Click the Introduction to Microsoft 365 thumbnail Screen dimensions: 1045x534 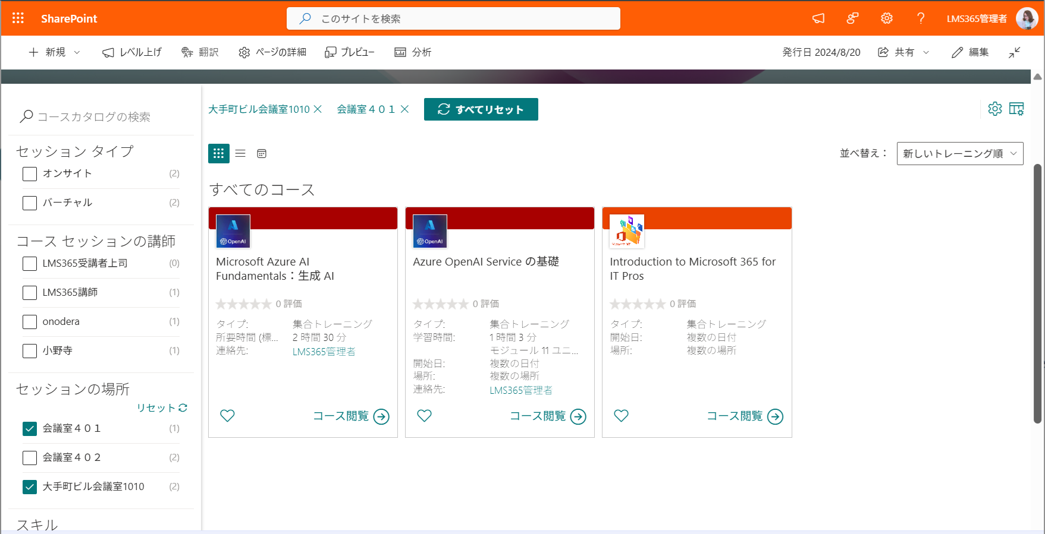click(627, 231)
